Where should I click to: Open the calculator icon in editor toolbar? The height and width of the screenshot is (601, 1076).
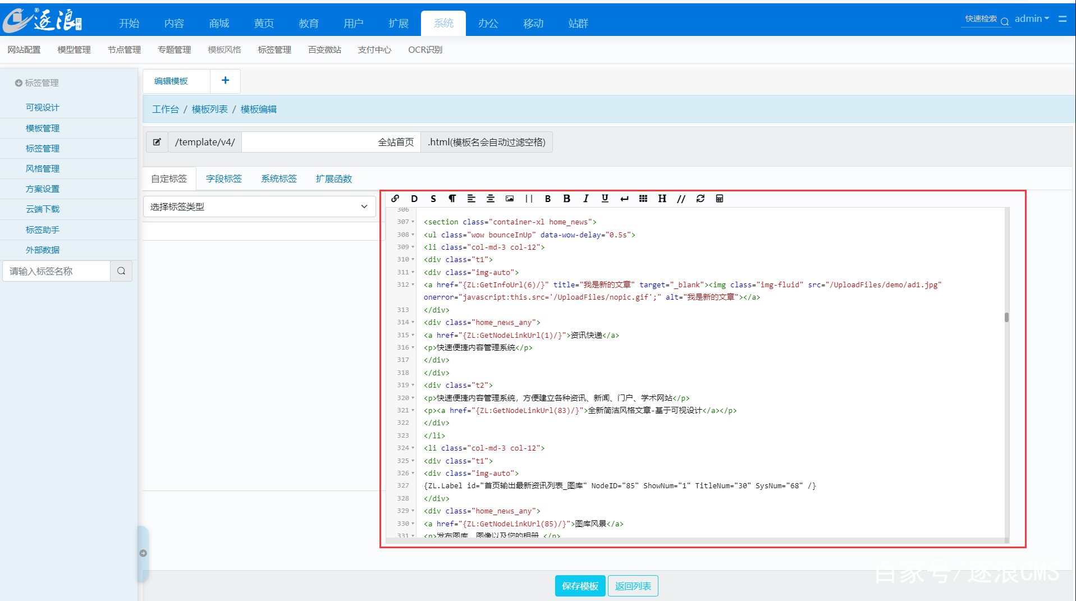pos(720,199)
